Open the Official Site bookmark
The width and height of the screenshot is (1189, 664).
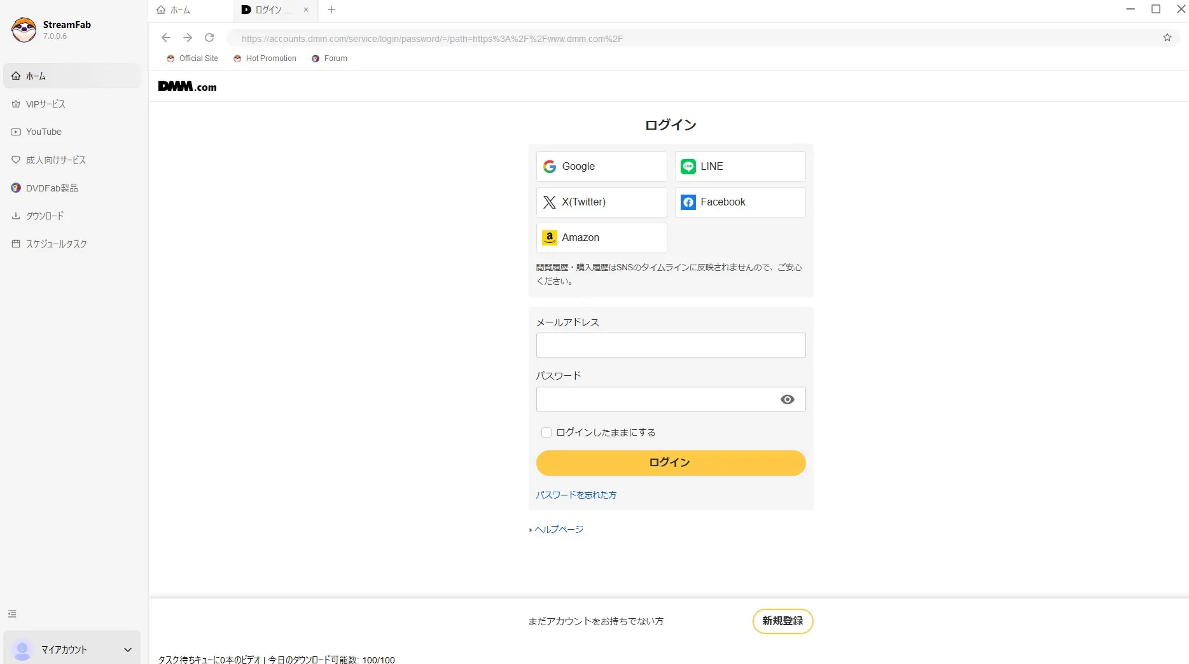[x=192, y=59]
